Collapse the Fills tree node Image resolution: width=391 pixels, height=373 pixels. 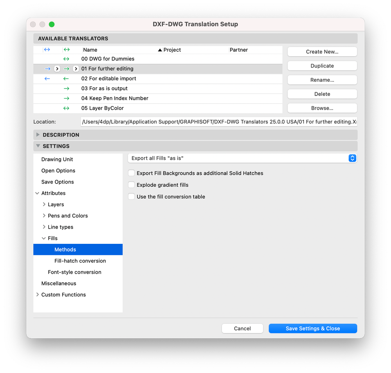click(43, 238)
